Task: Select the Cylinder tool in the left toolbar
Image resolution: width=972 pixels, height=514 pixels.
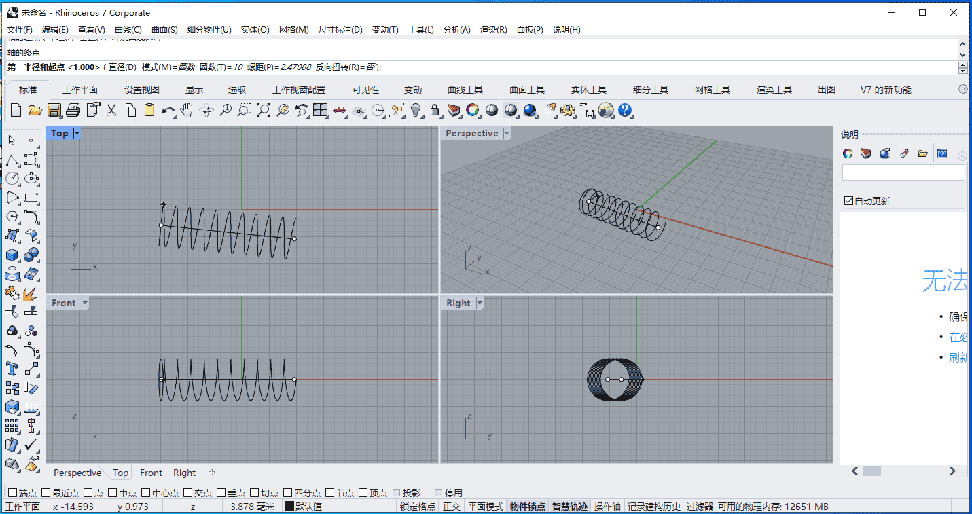Action: pyautogui.click(x=12, y=274)
